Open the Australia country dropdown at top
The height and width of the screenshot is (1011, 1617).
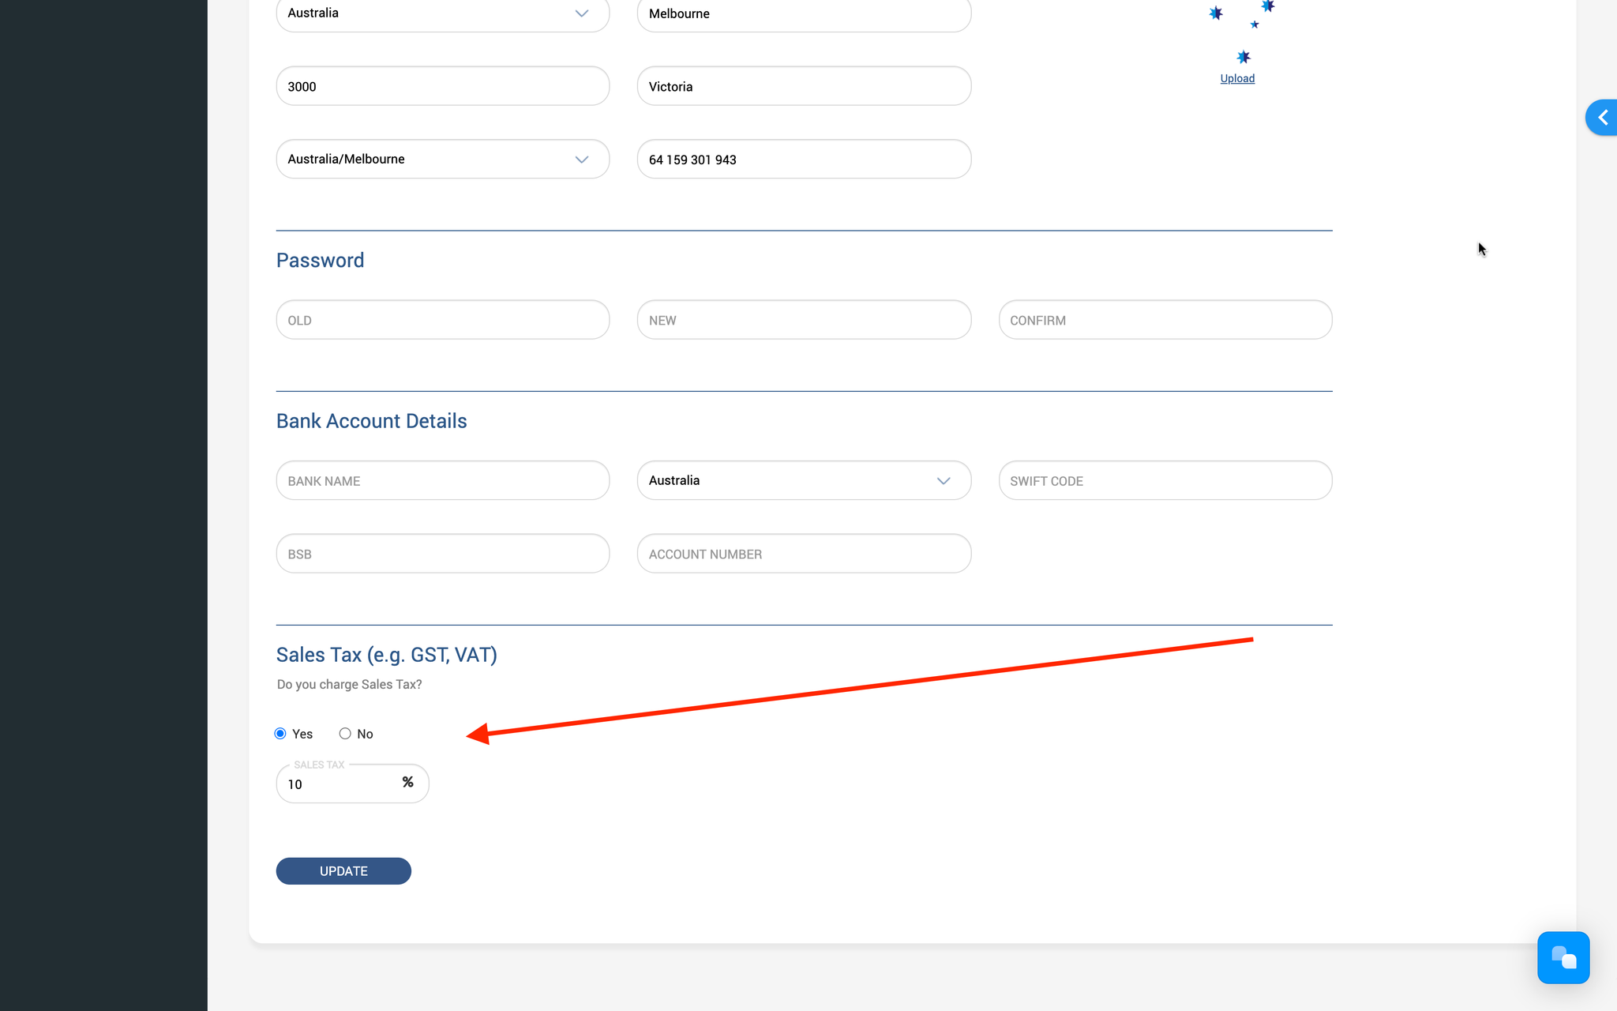click(x=442, y=13)
